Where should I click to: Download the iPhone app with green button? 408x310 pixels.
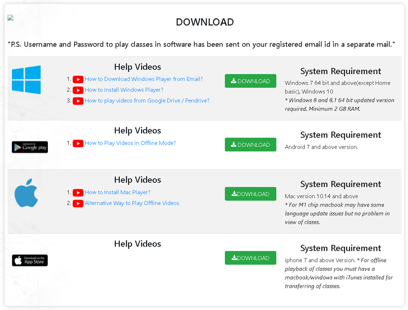250,258
